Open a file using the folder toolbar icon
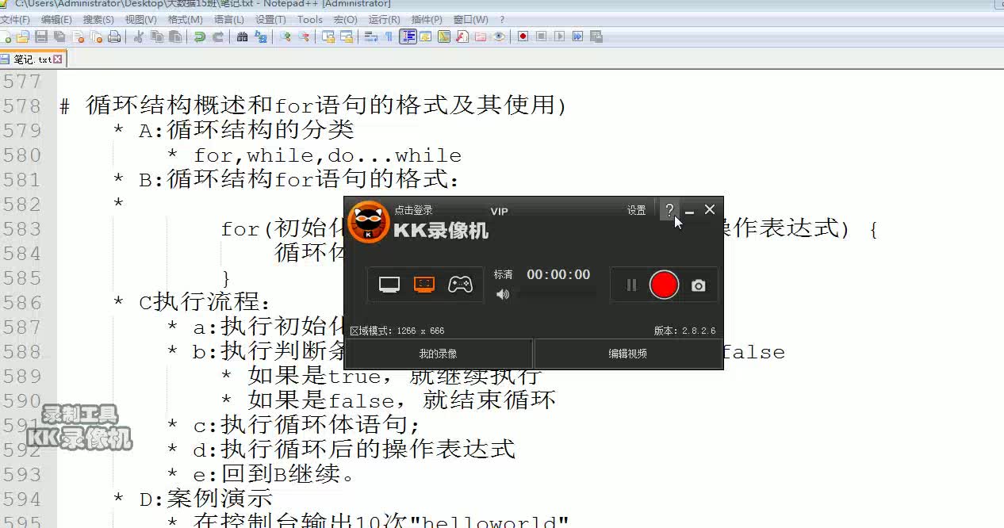Screen dimensions: 1004x528 pyautogui.click(x=22, y=36)
